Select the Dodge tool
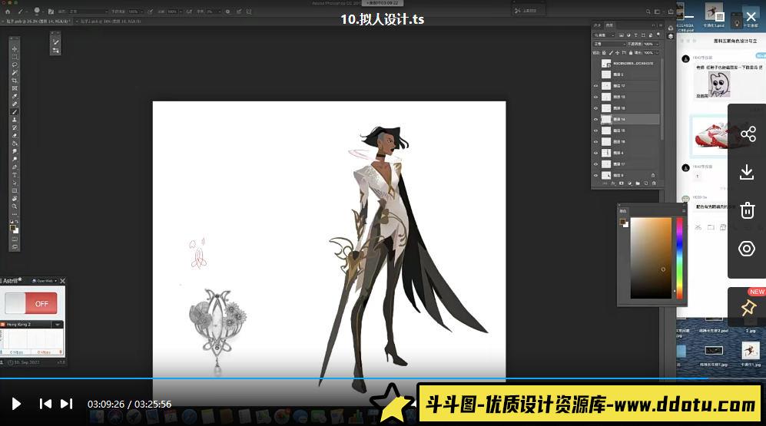766x426 pixels. [x=15, y=160]
